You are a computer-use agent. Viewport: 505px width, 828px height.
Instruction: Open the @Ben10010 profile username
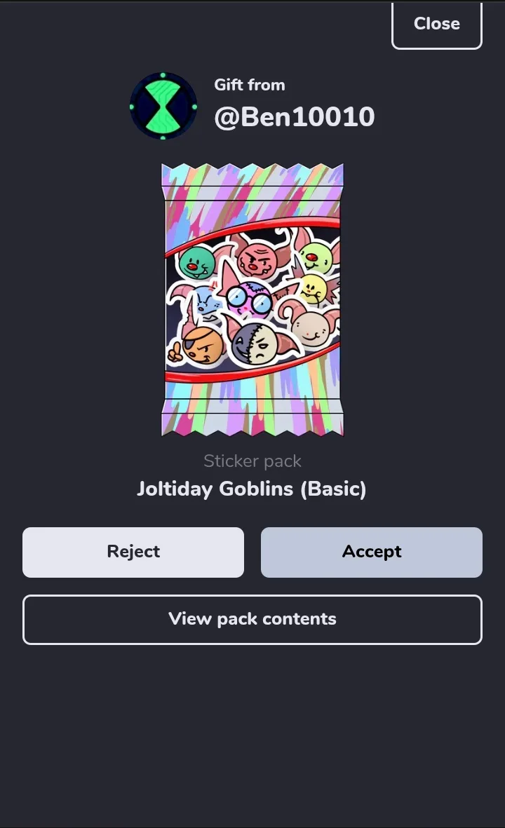294,116
